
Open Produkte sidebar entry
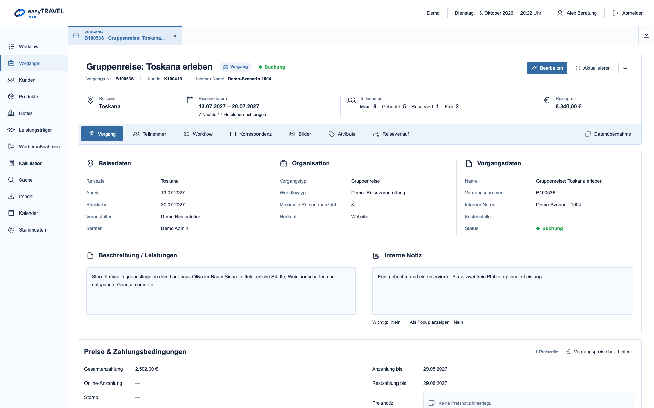(x=34, y=97)
